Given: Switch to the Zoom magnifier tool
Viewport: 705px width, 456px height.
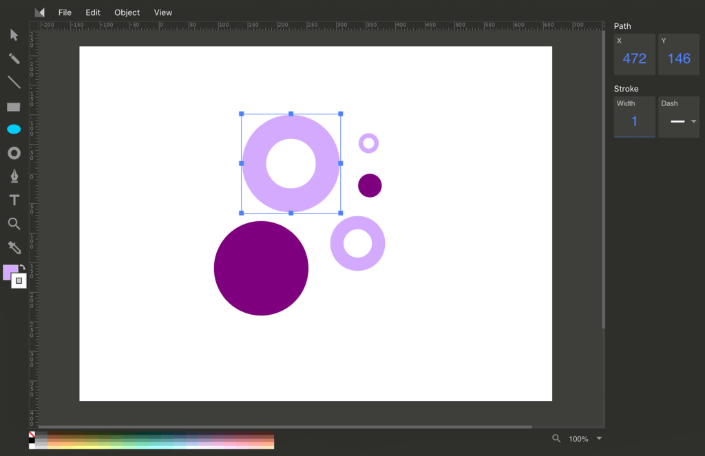Looking at the screenshot, I should (14, 224).
